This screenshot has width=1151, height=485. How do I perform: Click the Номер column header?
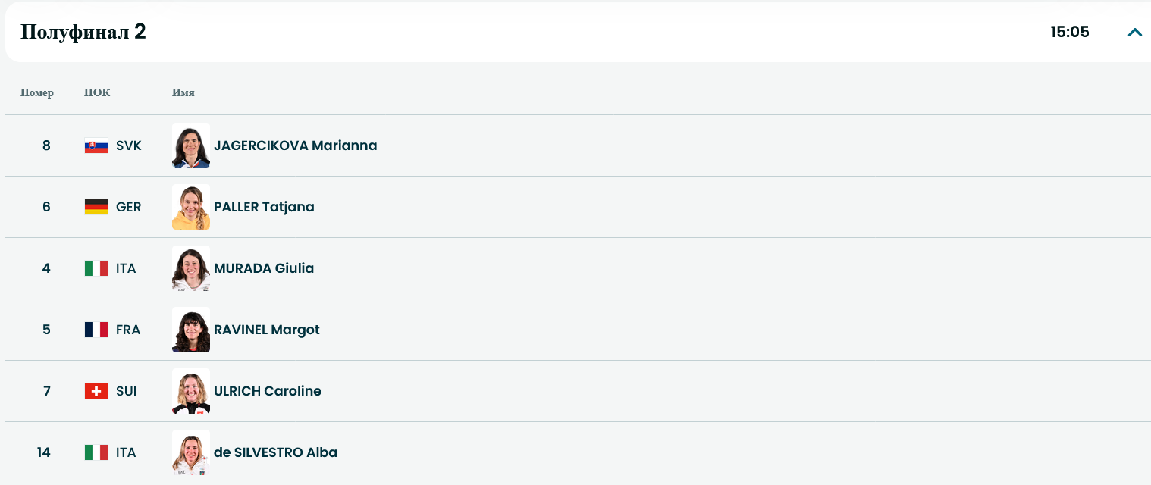(x=37, y=93)
